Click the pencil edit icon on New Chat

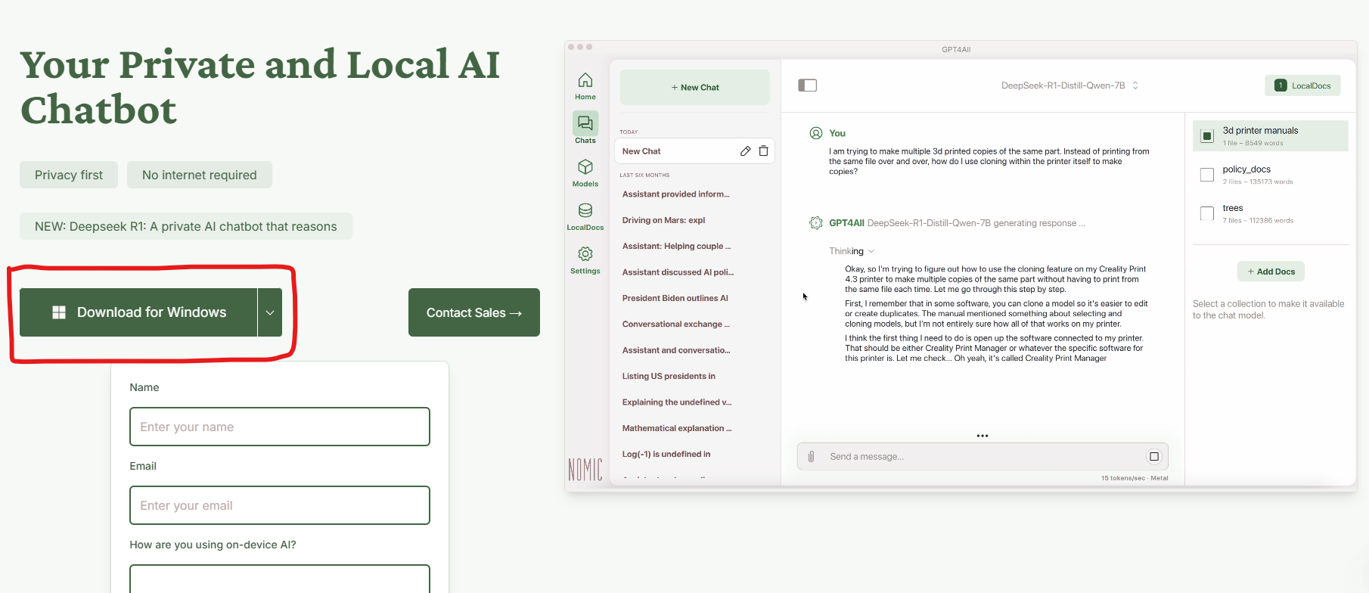(745, 151)
